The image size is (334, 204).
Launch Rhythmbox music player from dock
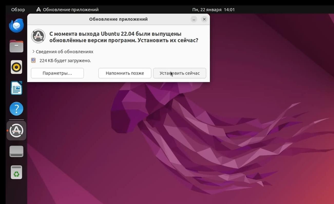click(x=16, y=67)
